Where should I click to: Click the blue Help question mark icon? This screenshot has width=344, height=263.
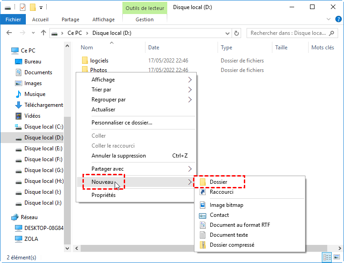[x=338, y=19]
